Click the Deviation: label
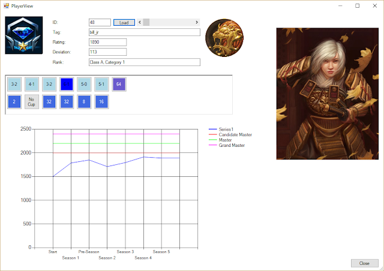The image size is (384, 271). (x=62, y=52)
